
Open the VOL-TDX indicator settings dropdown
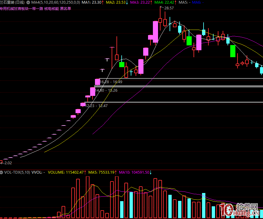tap(2, 172)
